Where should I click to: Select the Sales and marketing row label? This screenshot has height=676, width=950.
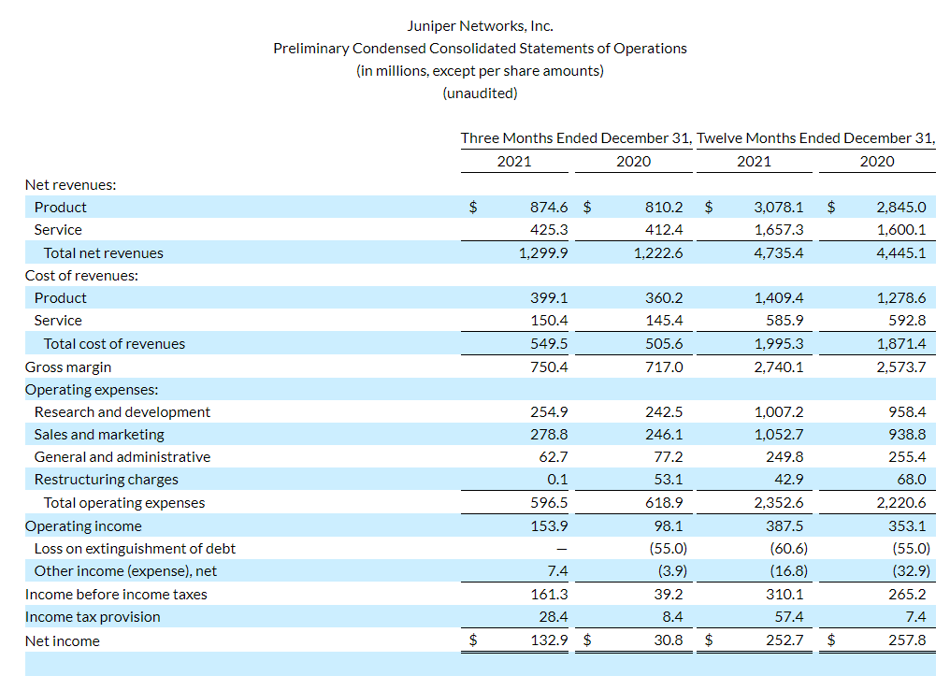pyautogui.click(x=99, y=435)
